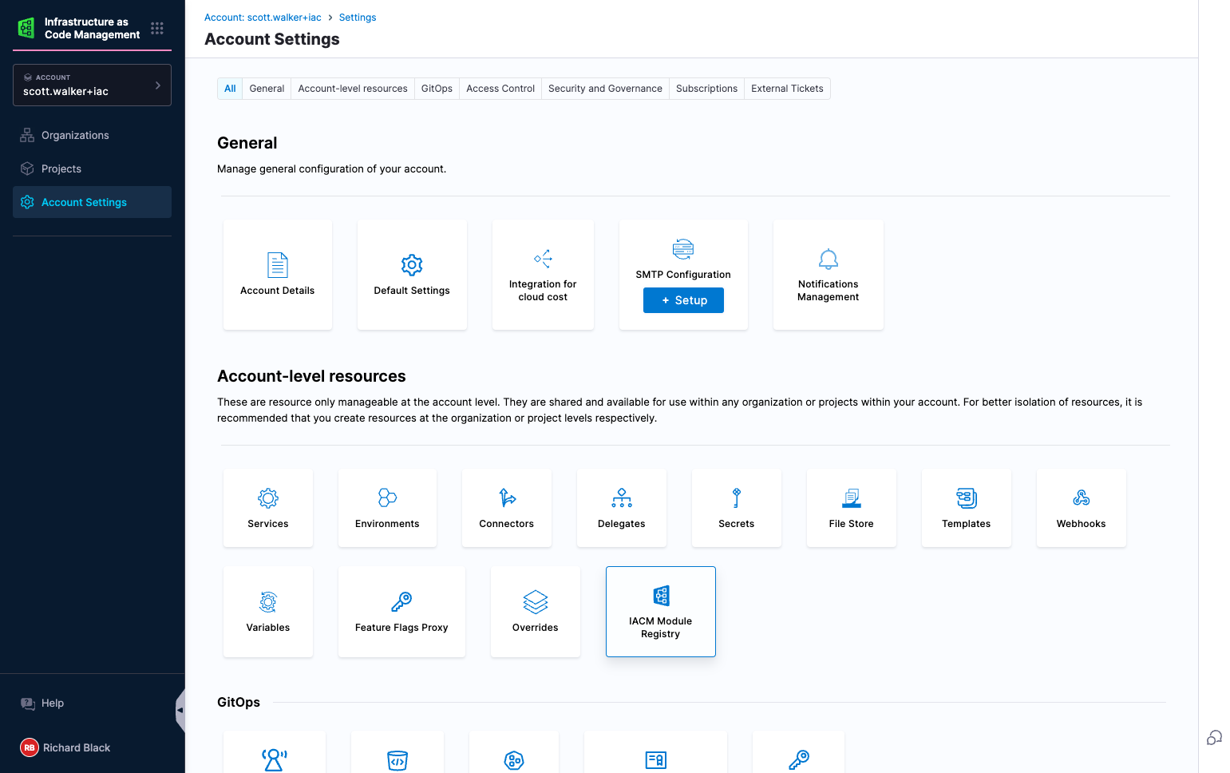
Task: Open Notifications Management bell icon
Action: pyautogui.click(x=829, y=259)
